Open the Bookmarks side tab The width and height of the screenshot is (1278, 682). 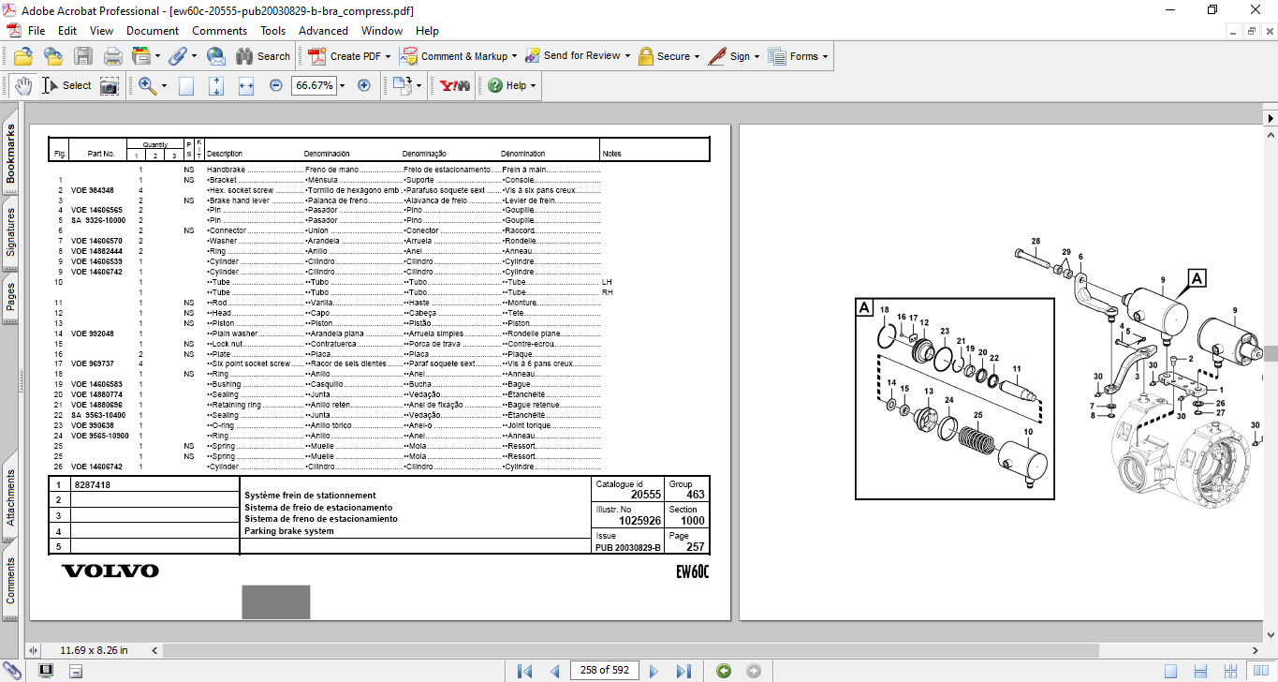11,155
